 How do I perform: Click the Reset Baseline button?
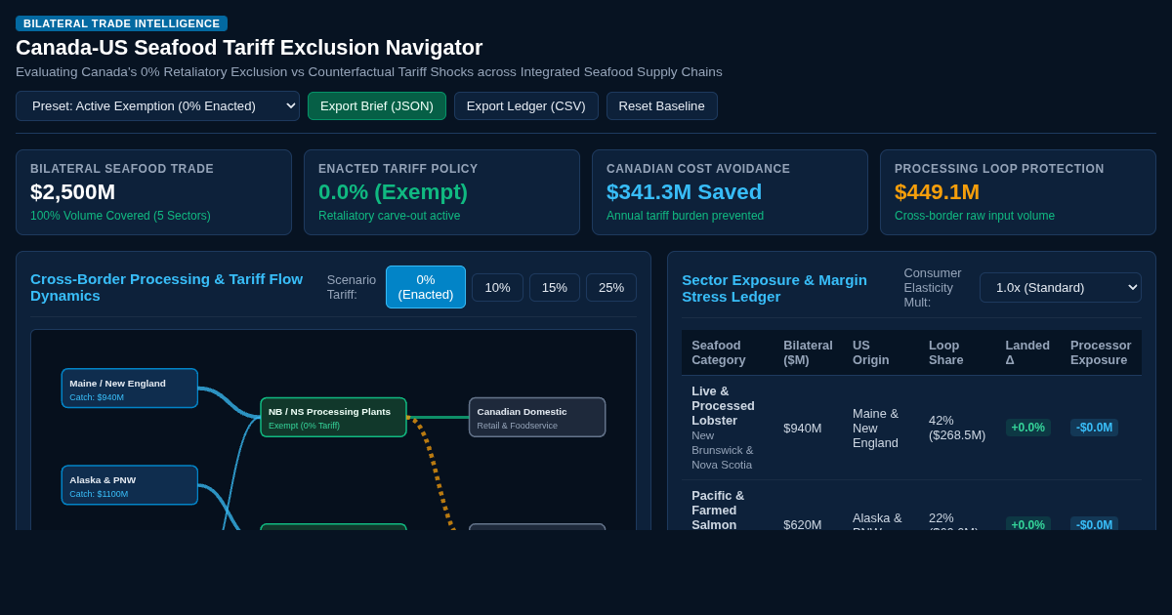pos(662,105)
